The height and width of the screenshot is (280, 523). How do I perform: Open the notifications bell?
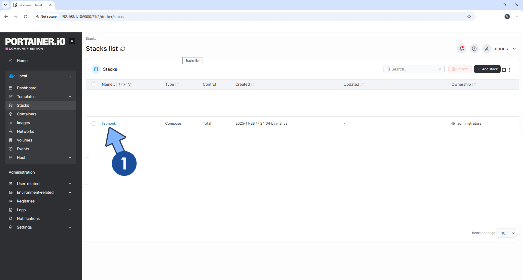(x=461, y=49)
